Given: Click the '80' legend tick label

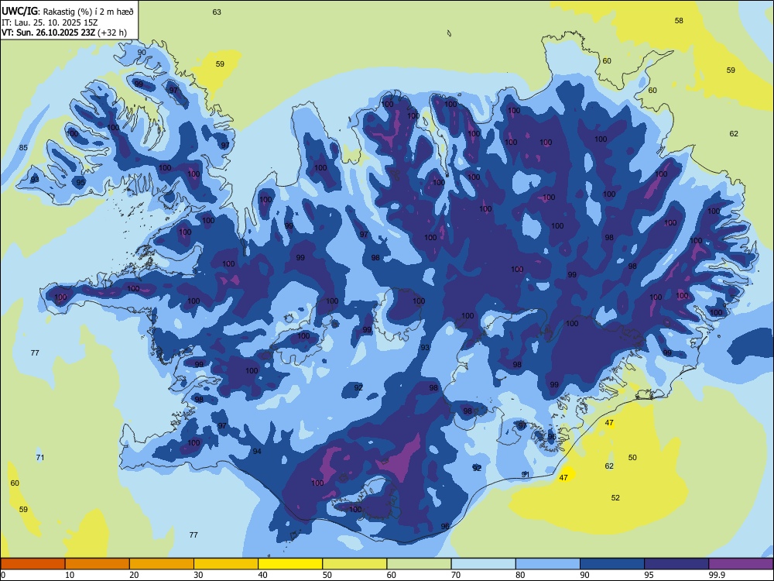Looking at the screenshot, I should (x=520, y=575).
